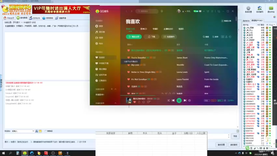Image resolution: width=277 pixels, height=156 pixels.
Task: Open album Promo Only Mainstream
Action: (216, 58)
